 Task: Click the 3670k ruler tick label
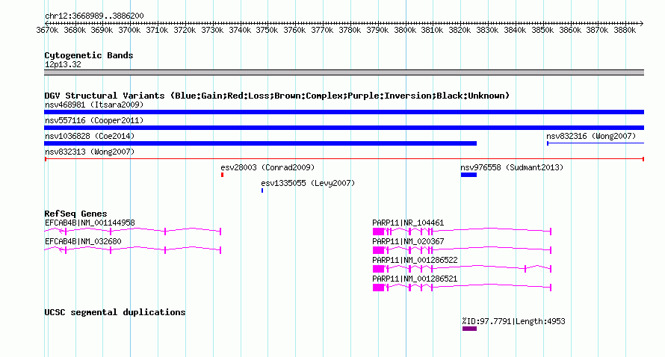(x=47, y=30)
